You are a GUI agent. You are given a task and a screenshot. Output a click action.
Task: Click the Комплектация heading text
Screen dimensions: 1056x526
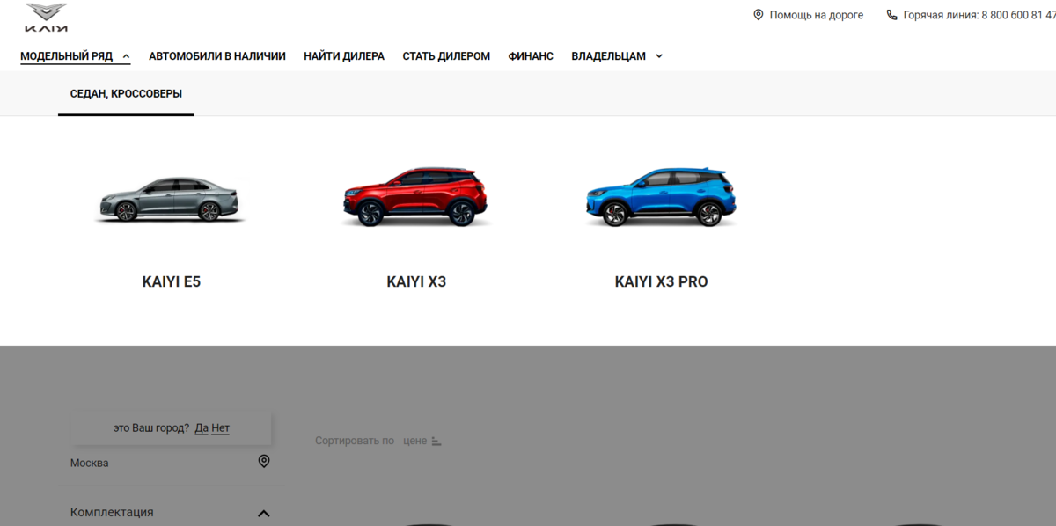tap(112, 512)
